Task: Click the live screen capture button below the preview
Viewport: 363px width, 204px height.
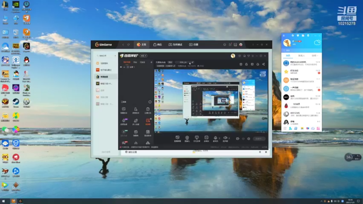Action: coord(177,139)
